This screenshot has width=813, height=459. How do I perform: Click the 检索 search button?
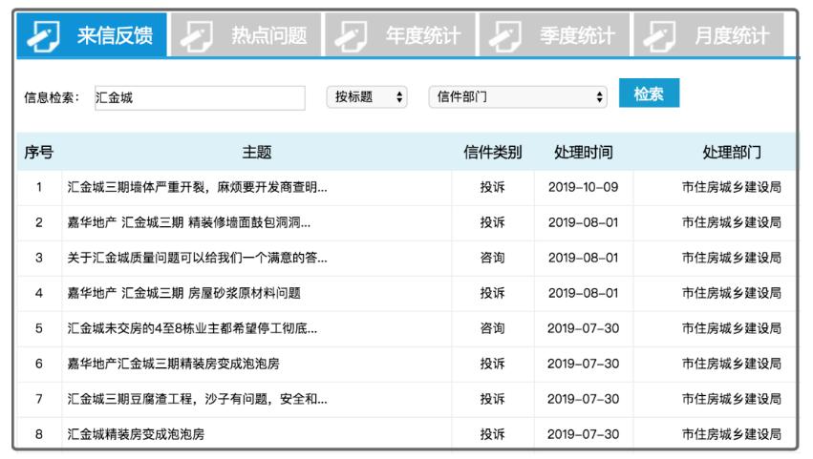[649, 94]
